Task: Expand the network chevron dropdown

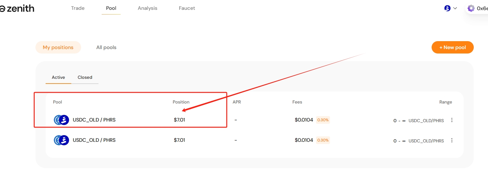Action: [455, 8]
